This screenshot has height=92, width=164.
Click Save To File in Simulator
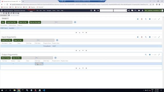[x=23, y=22]
